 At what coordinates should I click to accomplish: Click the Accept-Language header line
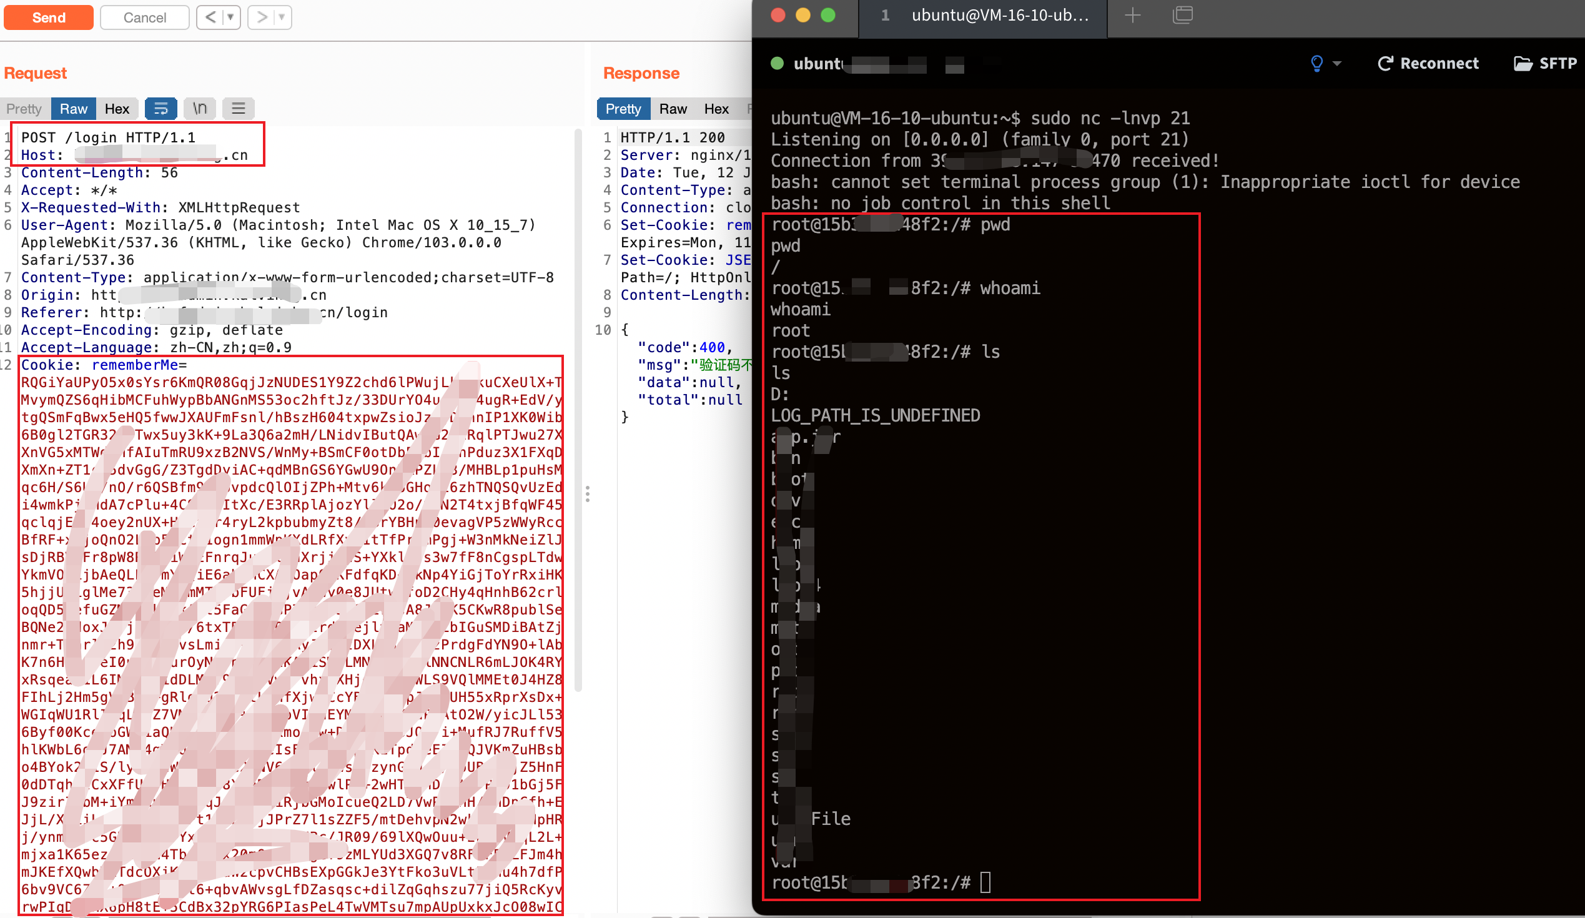[156, 347]
